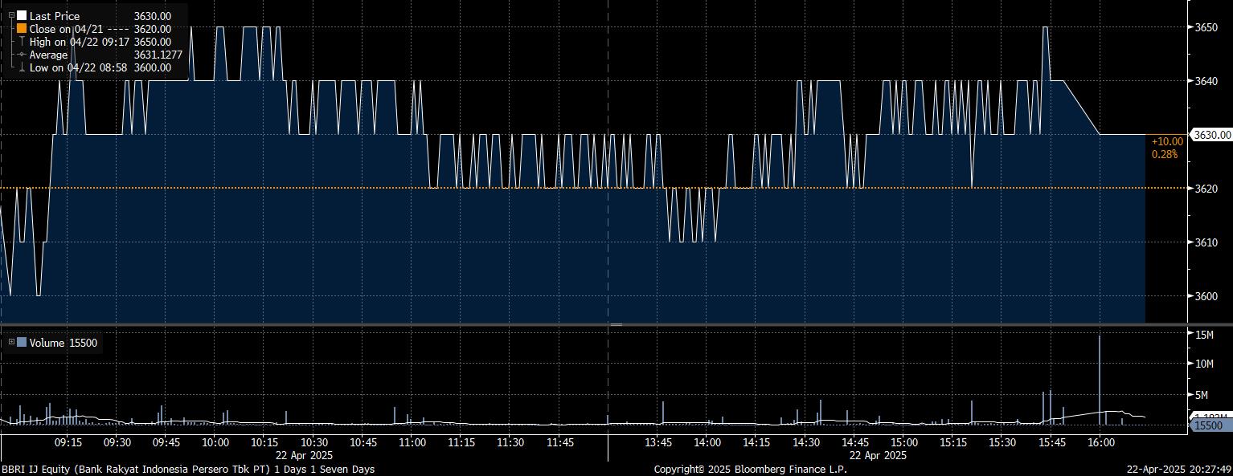The height and width of the screenshot is (476, 1233).
Task: Click the 10:00 time axis label
Action: point(215,442)
